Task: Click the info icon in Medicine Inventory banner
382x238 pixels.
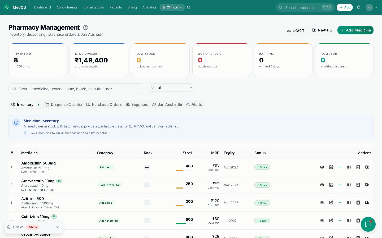Action: pos(16,123)
